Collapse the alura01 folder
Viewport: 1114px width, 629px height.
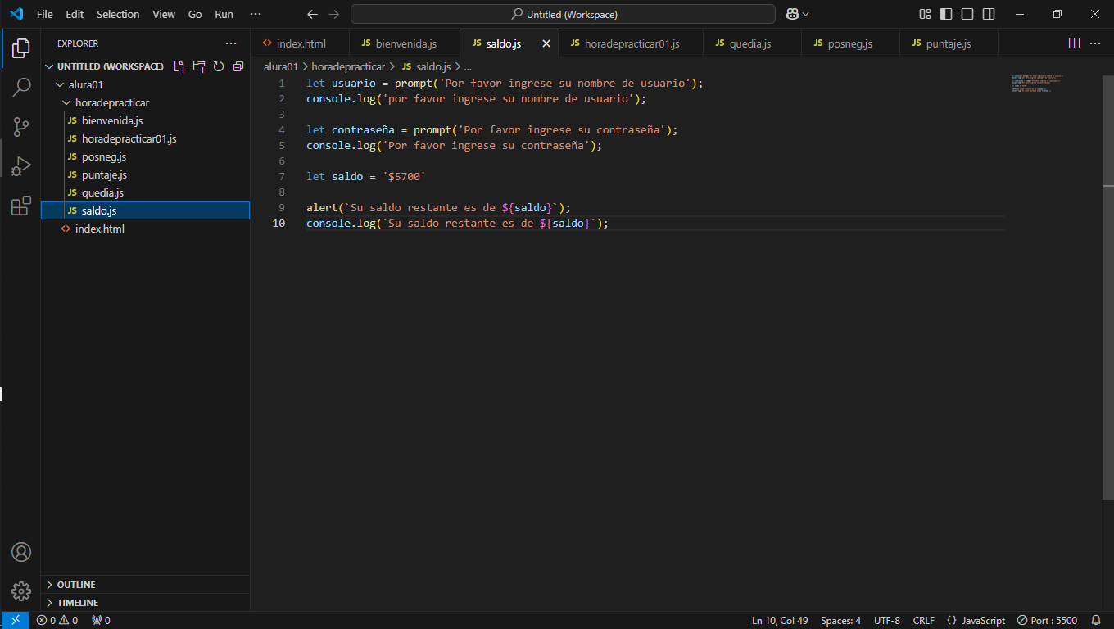pos(85,84)
